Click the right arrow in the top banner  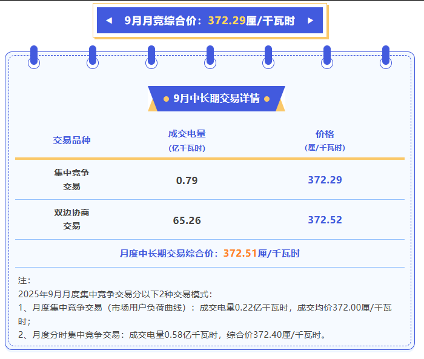(311, 21)
